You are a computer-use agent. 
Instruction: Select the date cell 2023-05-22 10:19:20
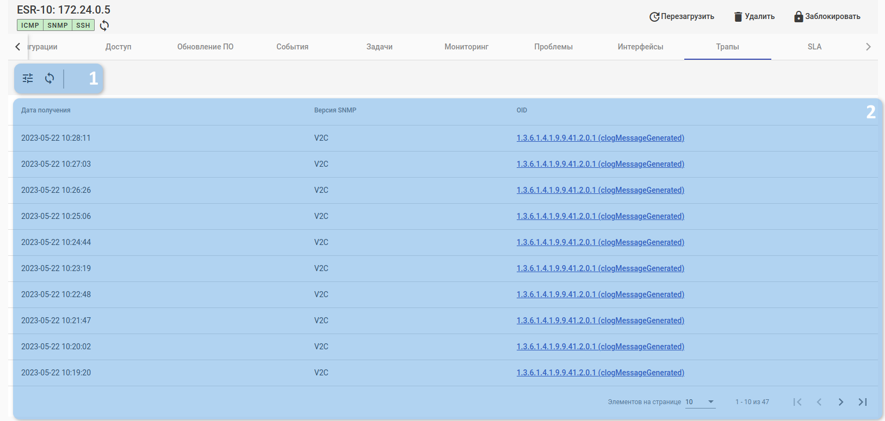[x=56, y=373]
